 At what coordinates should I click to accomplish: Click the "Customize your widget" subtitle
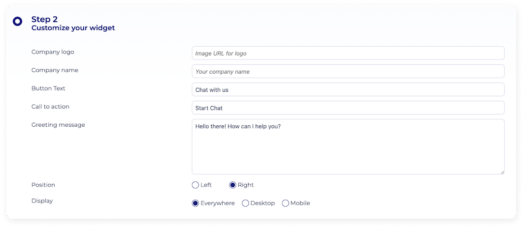(x=73, y=28)
